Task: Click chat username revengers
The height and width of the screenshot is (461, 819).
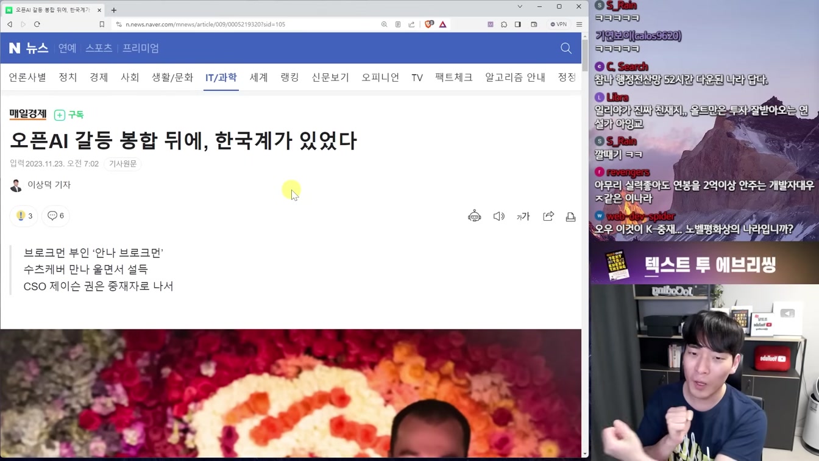Action: point(628,173)
